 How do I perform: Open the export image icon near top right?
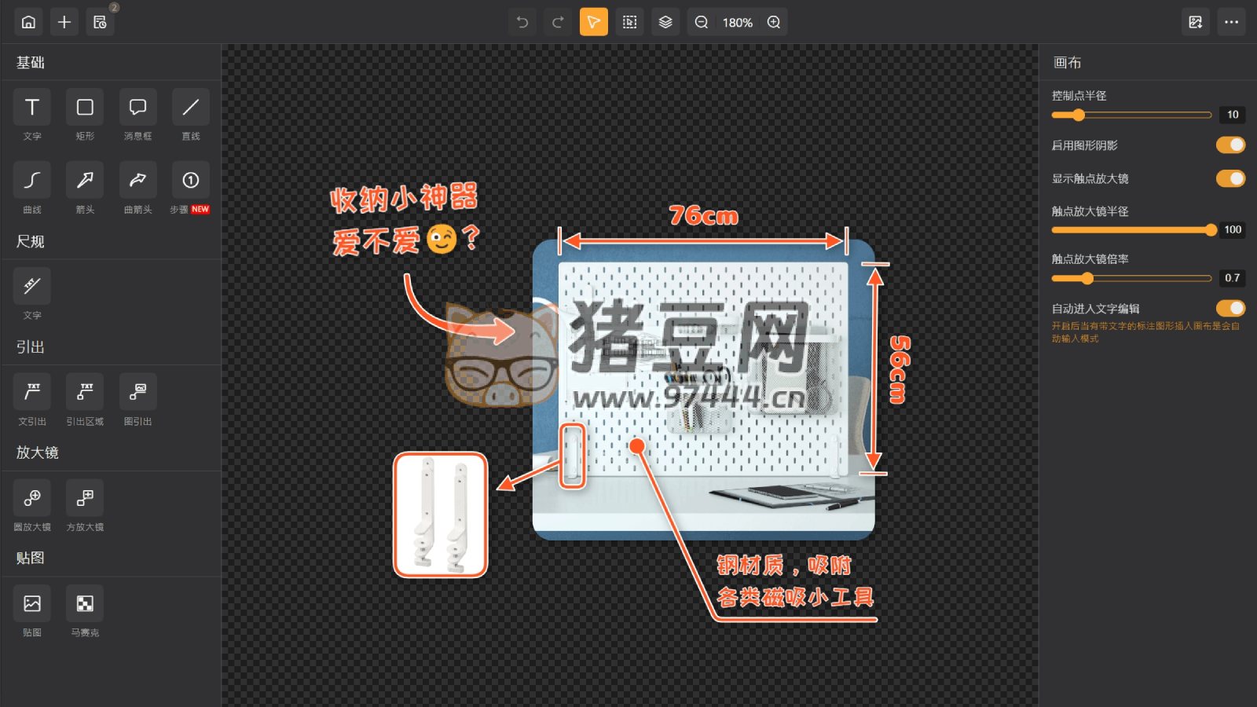pyautogui.click(x=1196, y=22)
